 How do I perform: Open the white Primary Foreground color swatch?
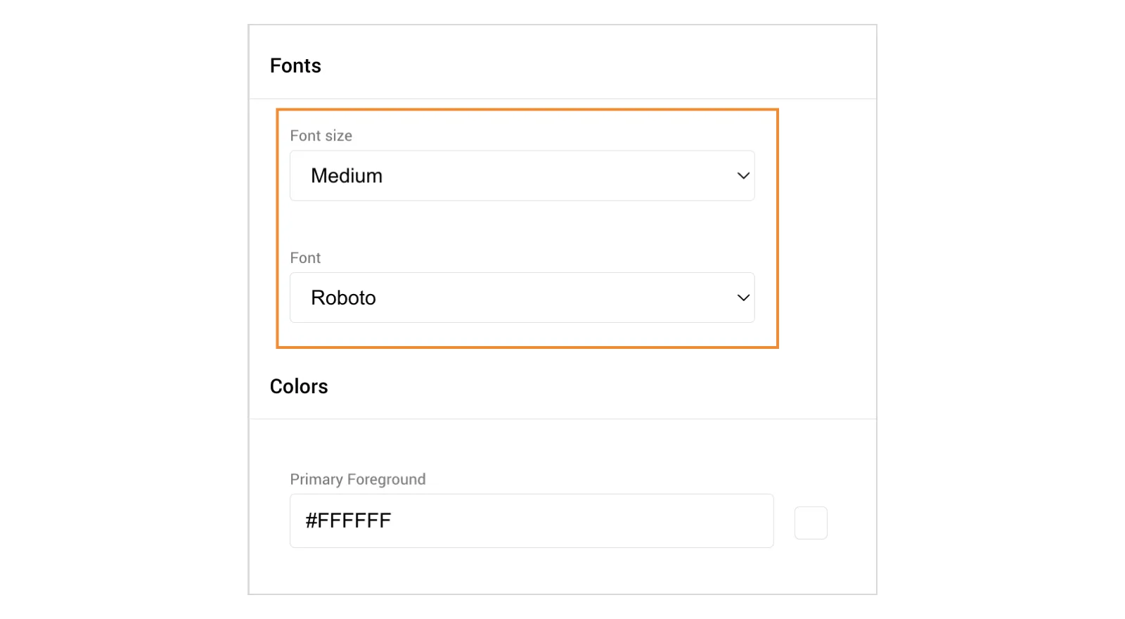coord(811,523)
